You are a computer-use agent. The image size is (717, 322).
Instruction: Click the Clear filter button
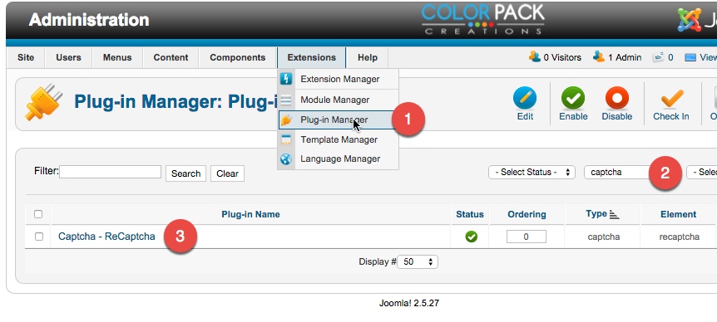pyautogui.click(x=227, y=173)
